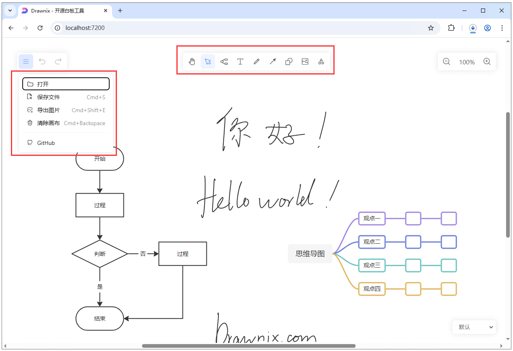This screenshot has width=513, height=351.
Task: Zoom in on the canvas
Action: coord(487,62)
